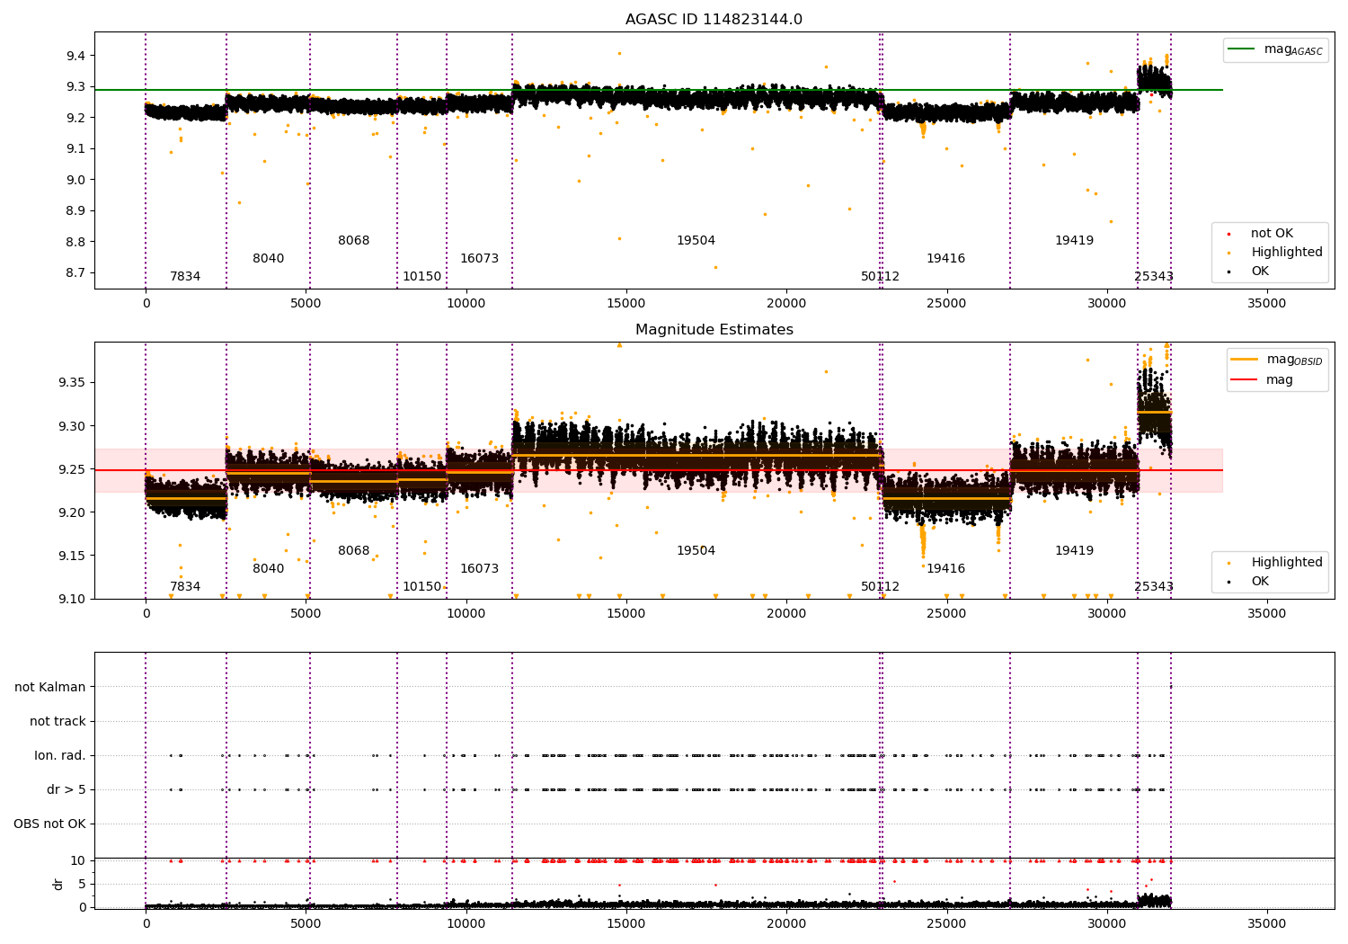Click obsid label 25343 in AGASC ID plot
1348x944 pixels.
[x=1154, y=277]
